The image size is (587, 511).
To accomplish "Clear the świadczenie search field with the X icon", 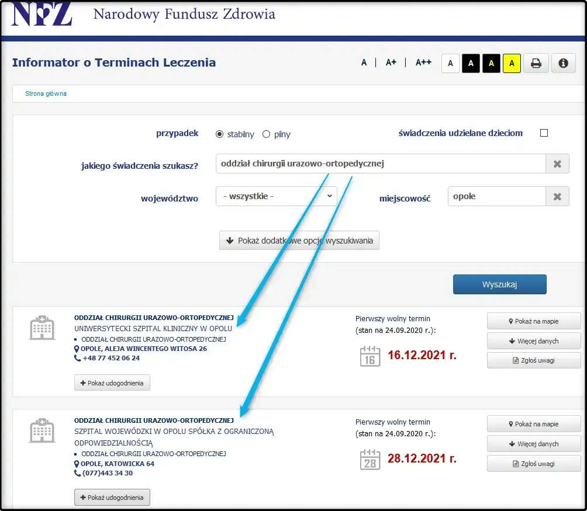I will [x=557, y=164].
